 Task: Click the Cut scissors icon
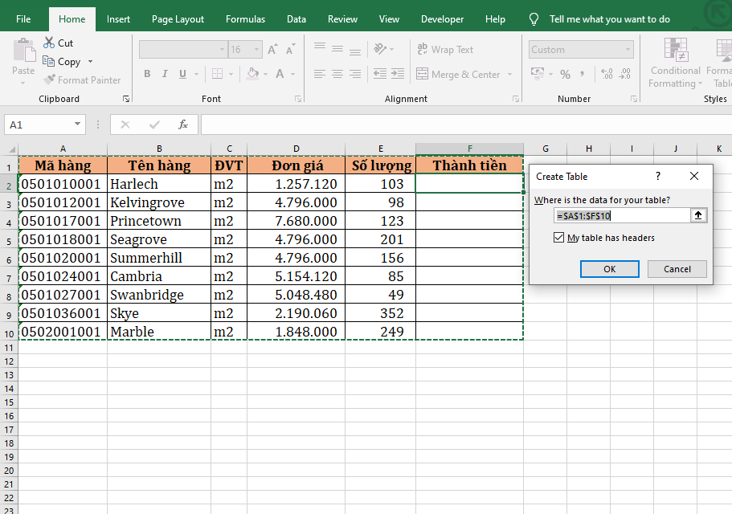pyautogui.click(x=49, y=43)
